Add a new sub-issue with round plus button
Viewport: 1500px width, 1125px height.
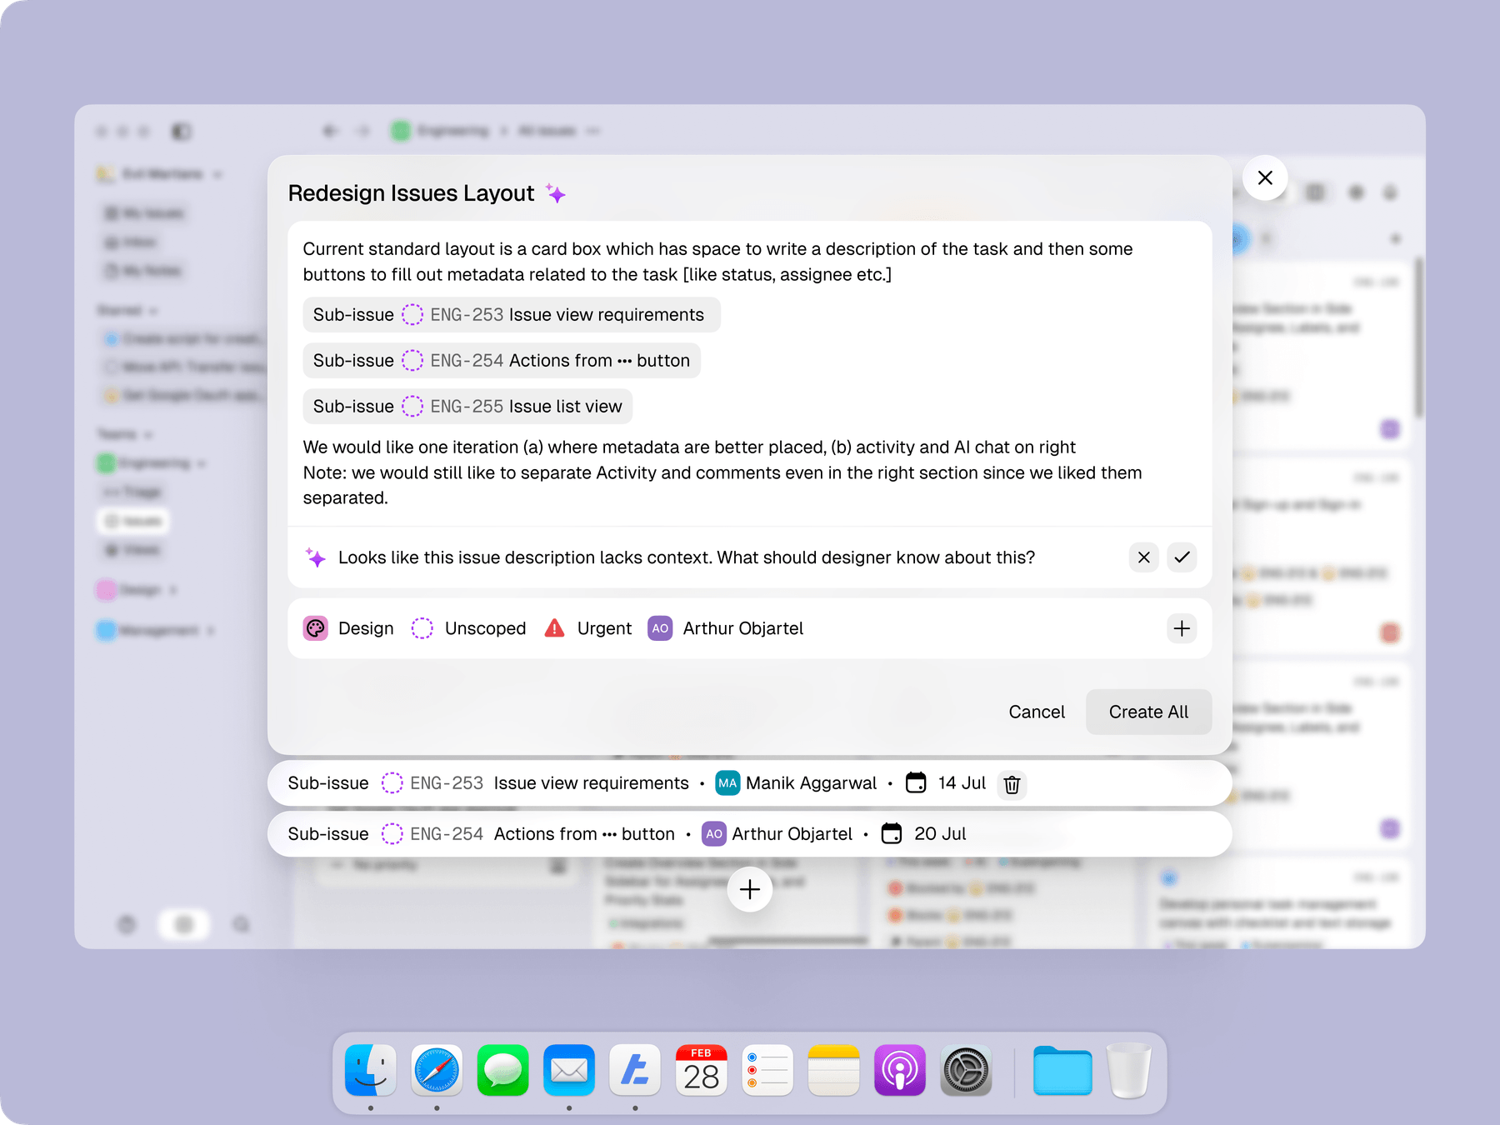click(749, 890)
